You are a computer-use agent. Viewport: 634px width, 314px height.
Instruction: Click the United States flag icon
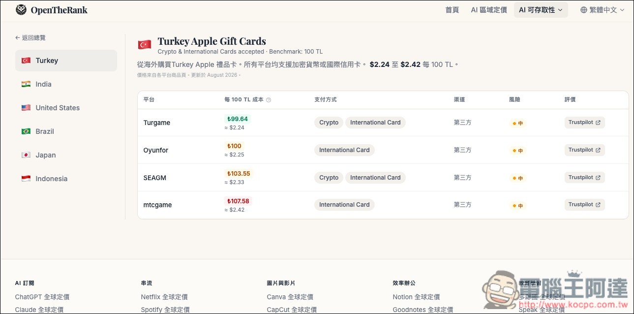coord(26,108)
